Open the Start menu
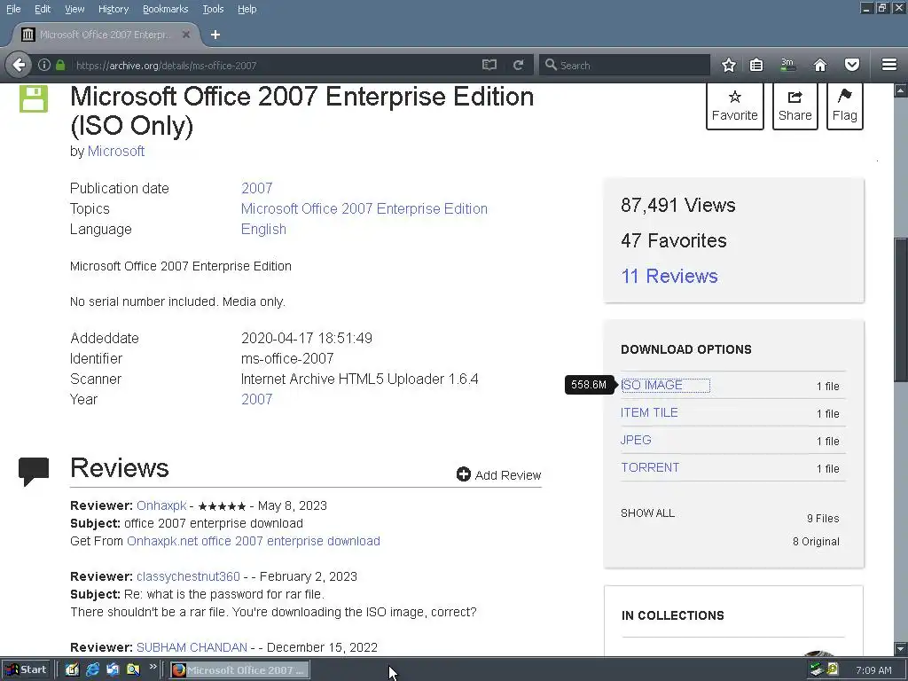The width and height of the screenshot is (908, 681). point(27,669)
